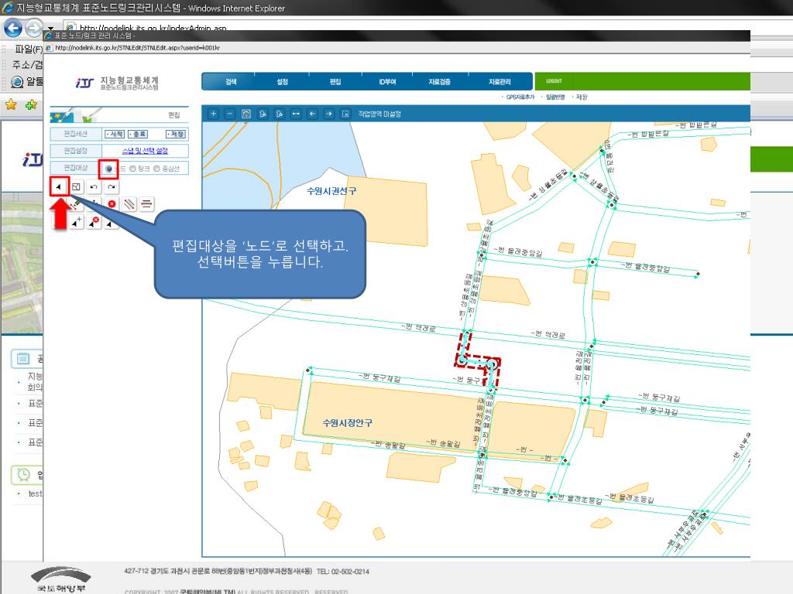Select the node selection arrow tool
The image size is (793, 594).
tap(59, 187)
